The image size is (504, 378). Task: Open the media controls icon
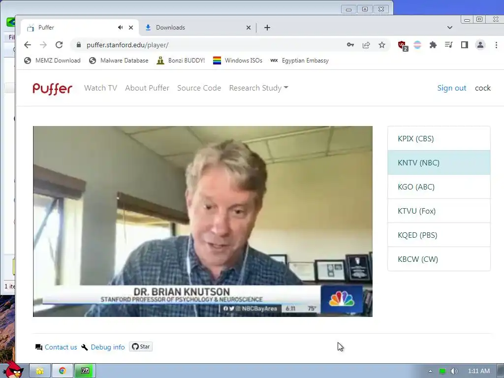click(449, 45)
